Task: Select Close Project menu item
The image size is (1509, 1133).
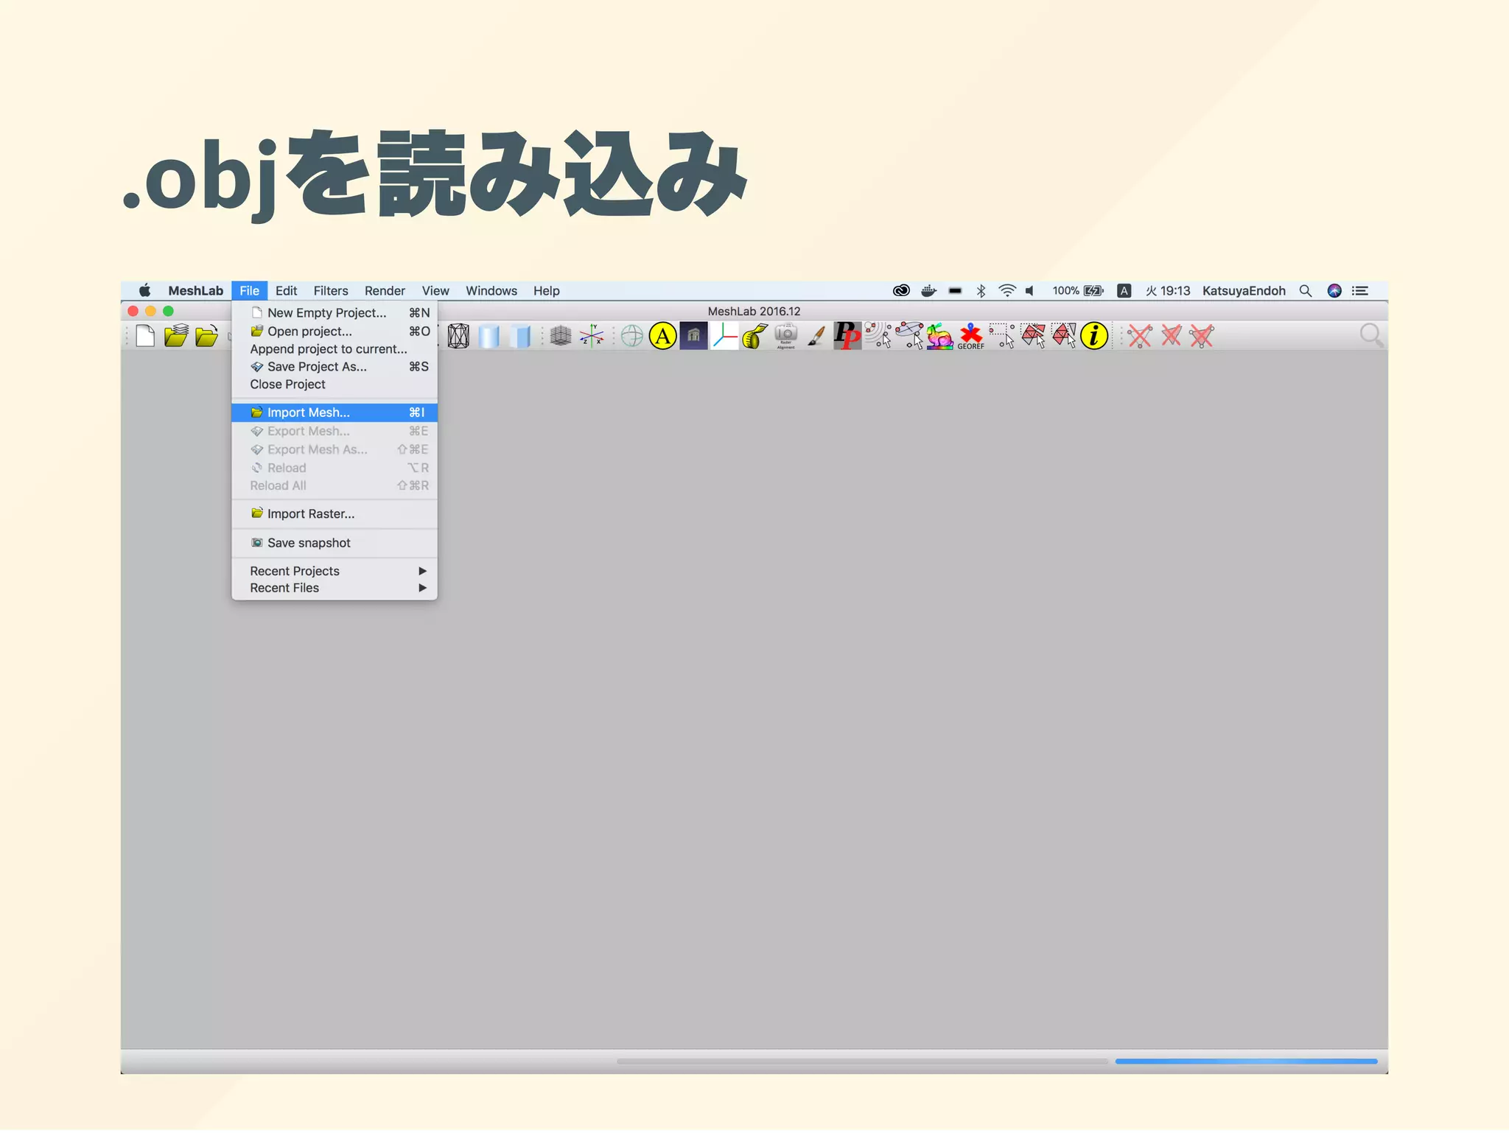Action: [335, 385]
